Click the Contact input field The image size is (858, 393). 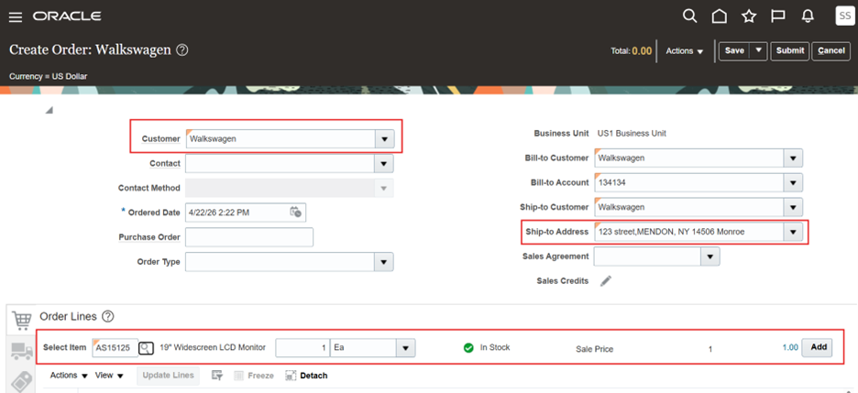point(280,163)
